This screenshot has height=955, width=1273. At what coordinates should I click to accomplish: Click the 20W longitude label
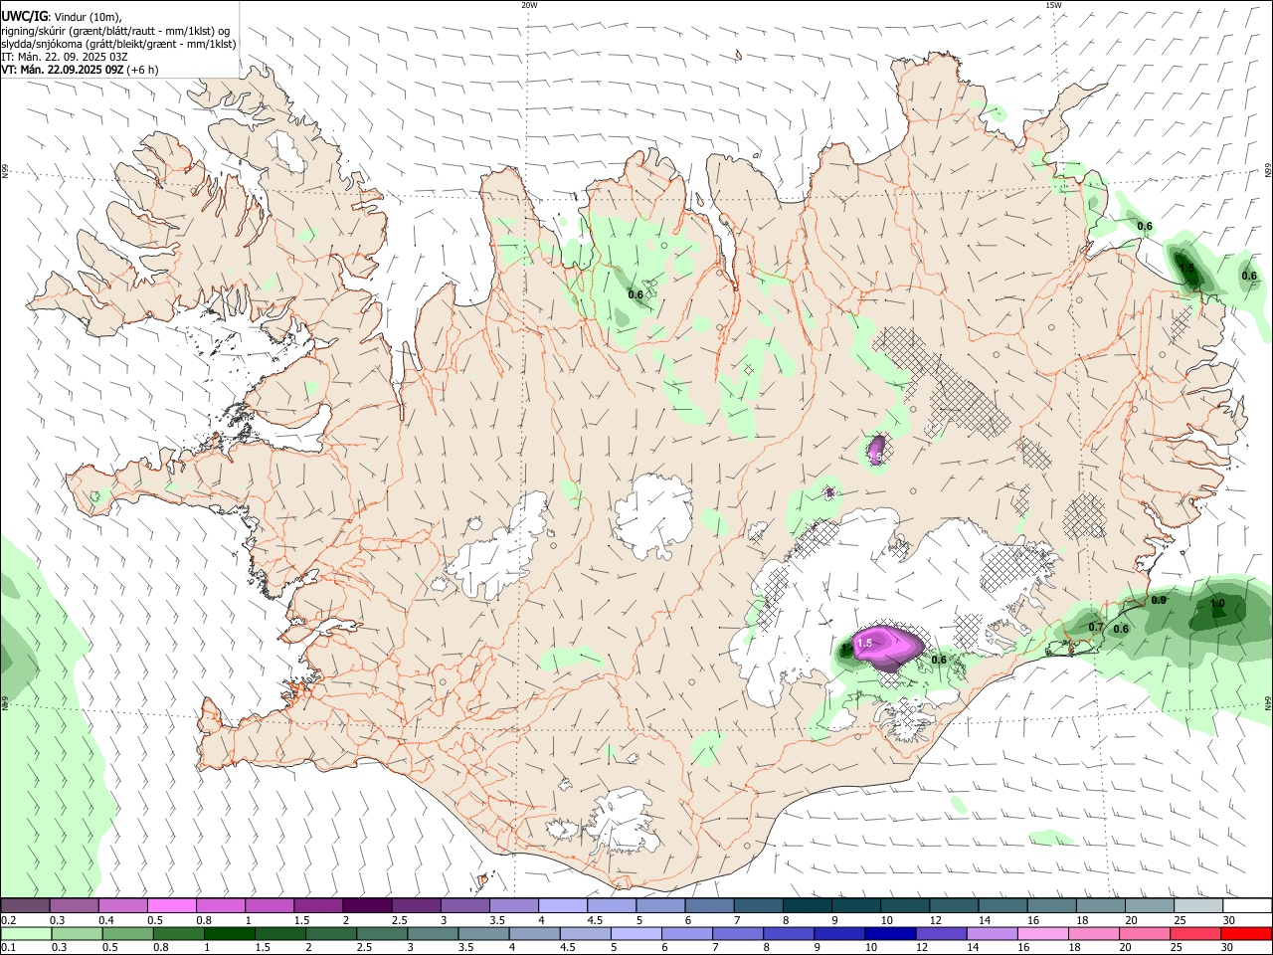(x=529, y=5)
